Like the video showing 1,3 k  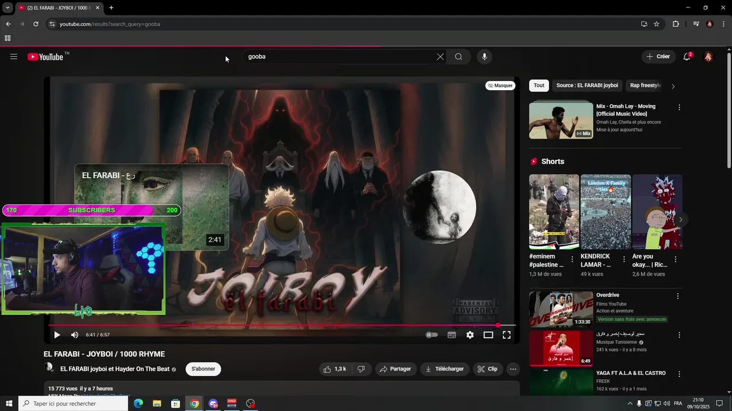tap(335, 369)
